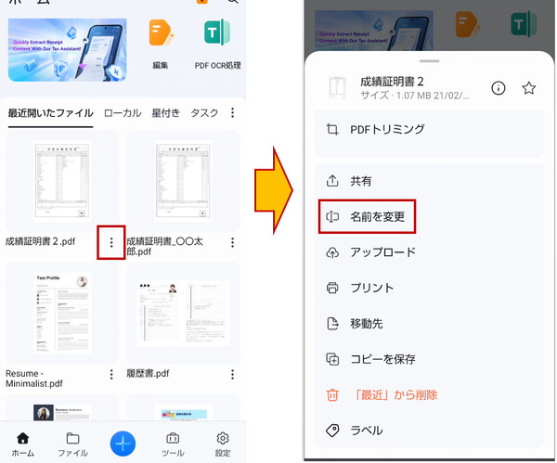Tap the blue plus add button

coord(123,444)
